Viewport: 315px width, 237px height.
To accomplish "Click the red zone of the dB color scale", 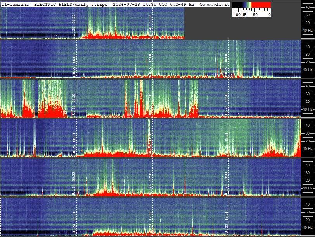I will point(261,5).
